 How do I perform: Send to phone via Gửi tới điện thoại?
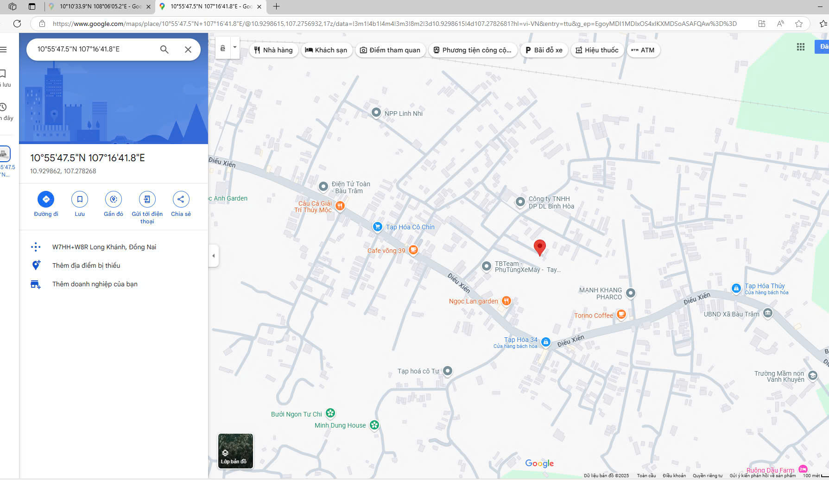(147, 199)
